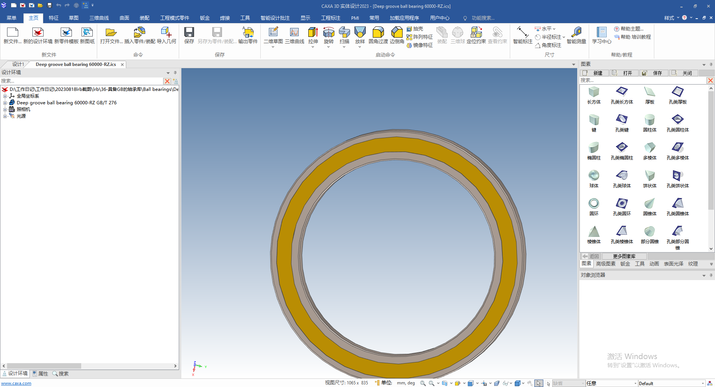
Task: Click the 定位约束 positioning constraint icon
Action: [476, 35]
